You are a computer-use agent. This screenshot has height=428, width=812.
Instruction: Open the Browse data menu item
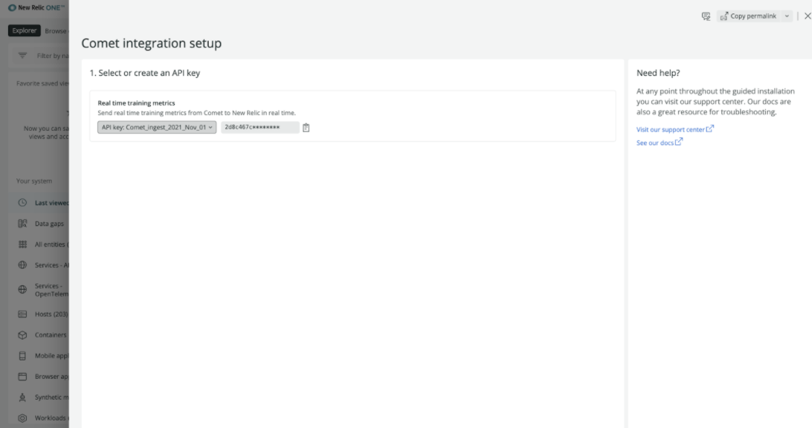coord(56,30)
